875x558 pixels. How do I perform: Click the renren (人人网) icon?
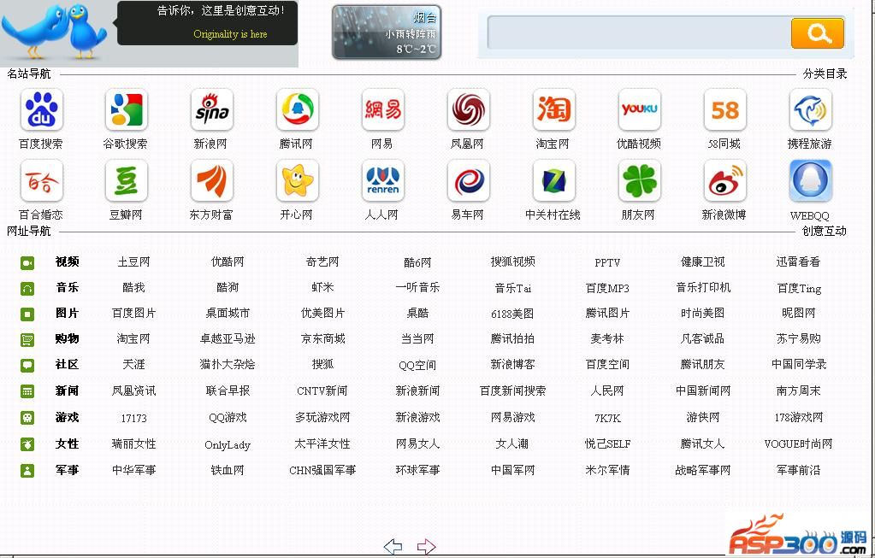coord(383,180)
